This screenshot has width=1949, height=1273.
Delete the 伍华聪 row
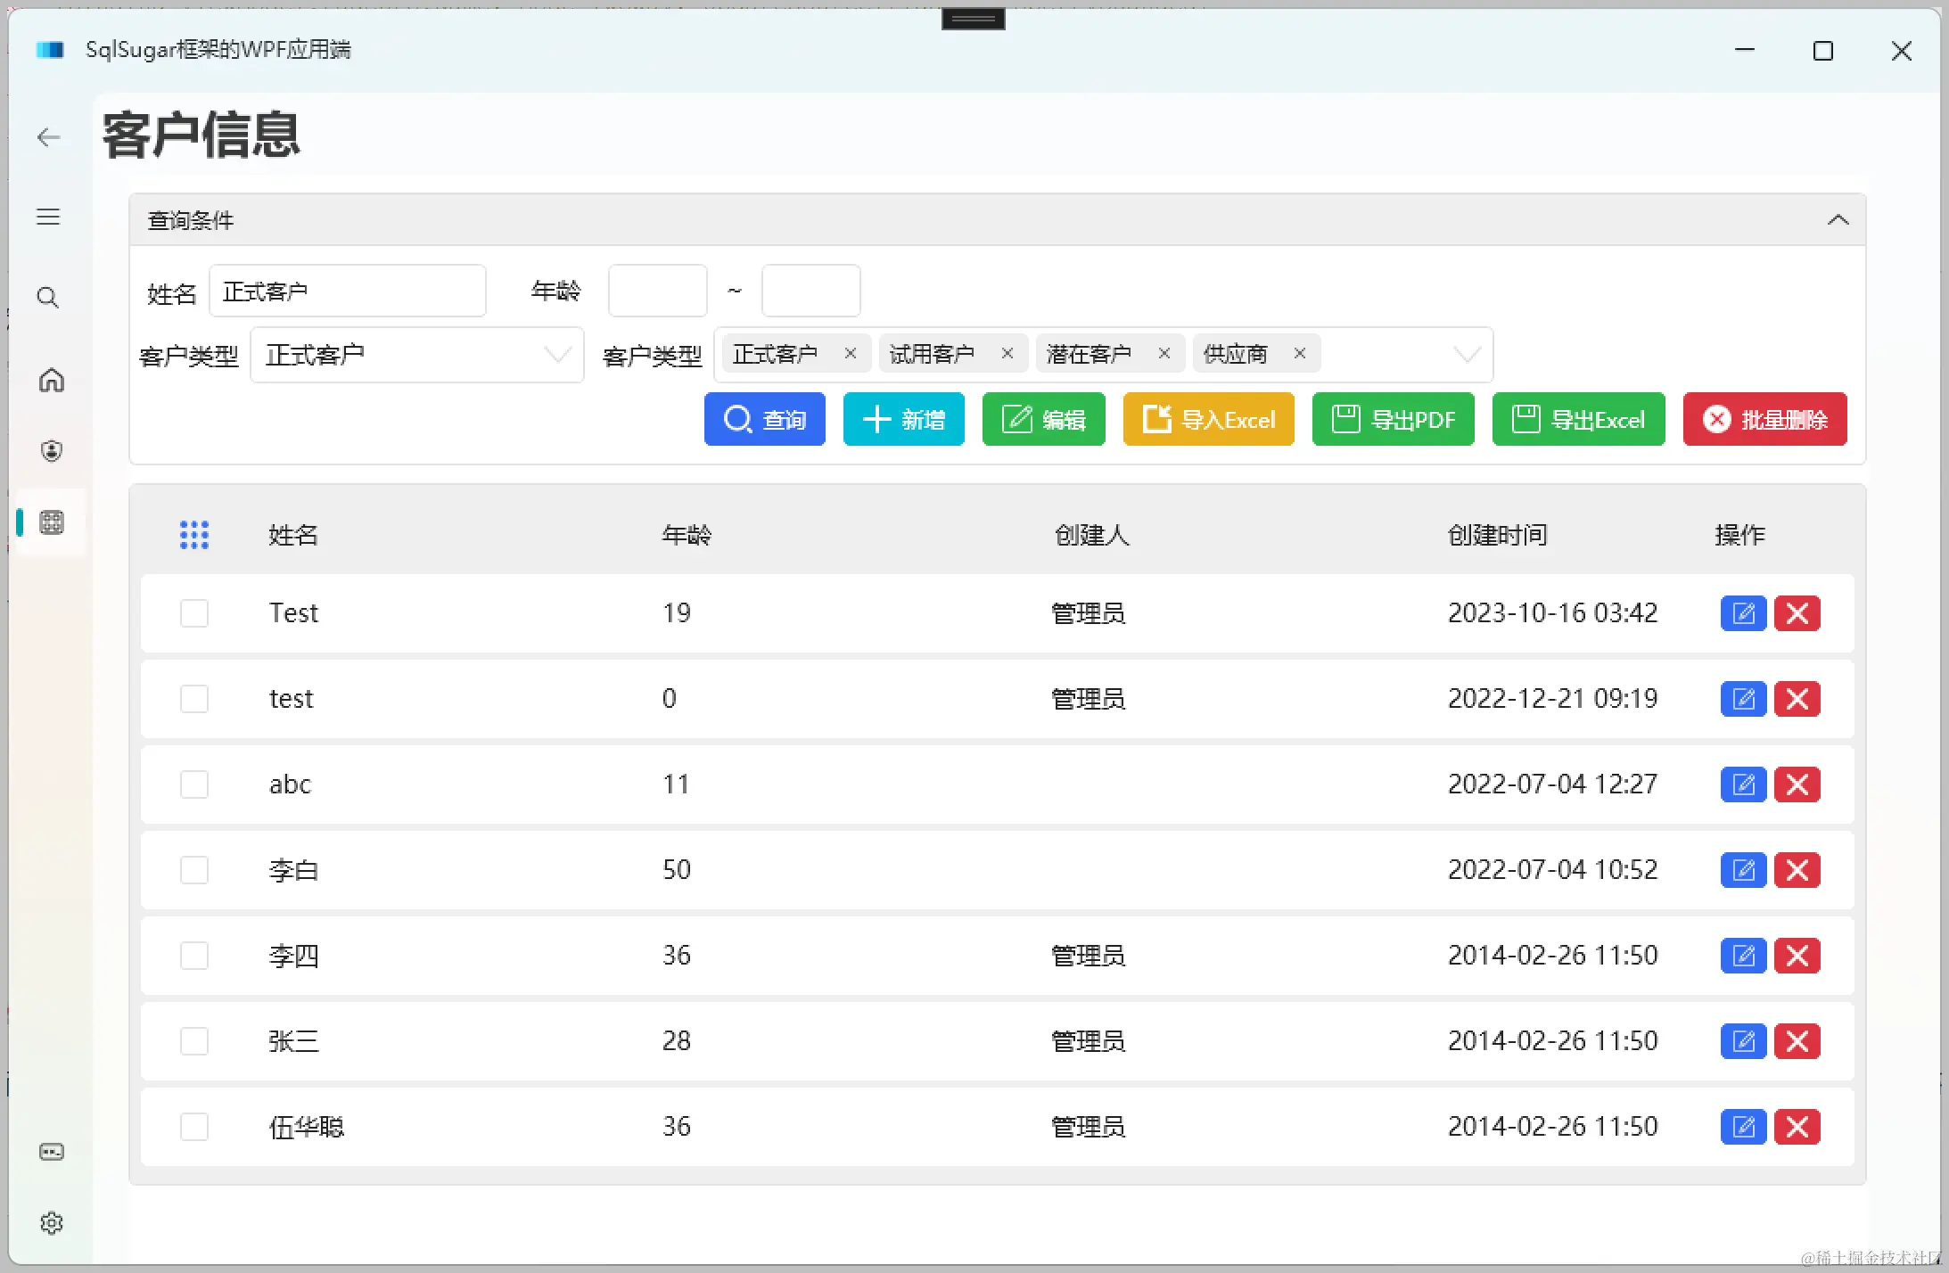click(x=1797, y=1127)
